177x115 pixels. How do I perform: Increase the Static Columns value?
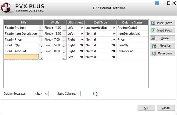pyautogui.click(x=96, y=92)
